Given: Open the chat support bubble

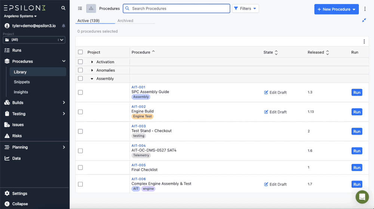Looking at the screenshot, I should pos(362,197).
